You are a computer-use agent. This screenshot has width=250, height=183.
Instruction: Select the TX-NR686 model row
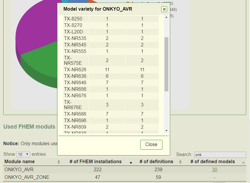(x=111, y=114)
